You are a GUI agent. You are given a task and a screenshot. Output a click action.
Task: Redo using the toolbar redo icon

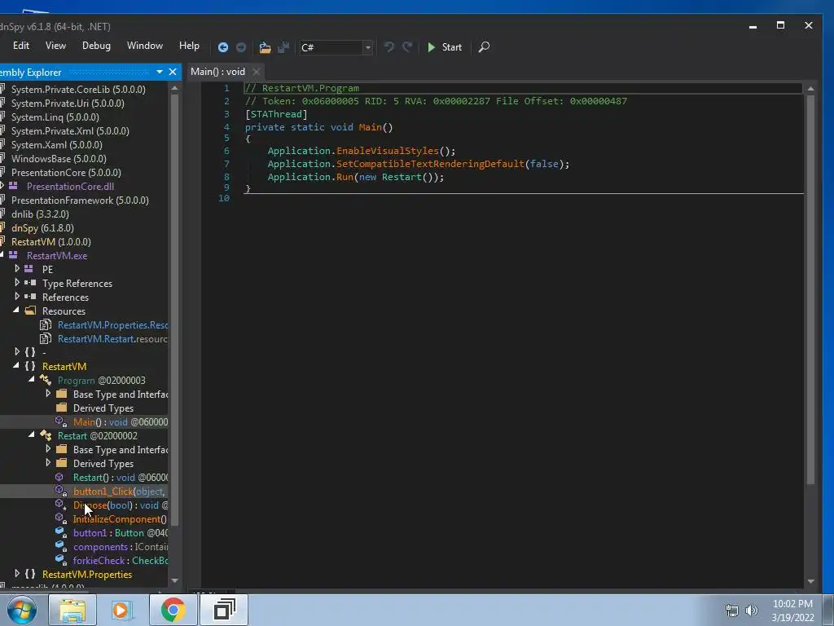click(407, 46)
